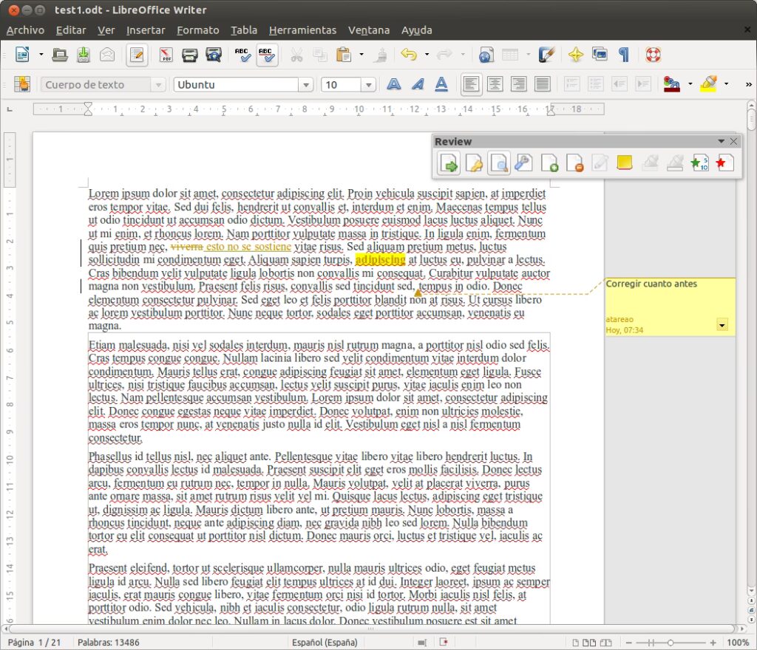Open the Formato menu
The height and width of the screenshot is (650, 757).
[197, 30]
